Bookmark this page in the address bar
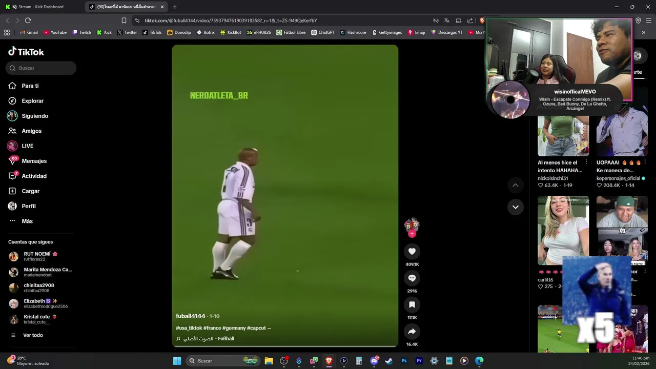Screen dimensions: 656x369 (x=124, y=20)
